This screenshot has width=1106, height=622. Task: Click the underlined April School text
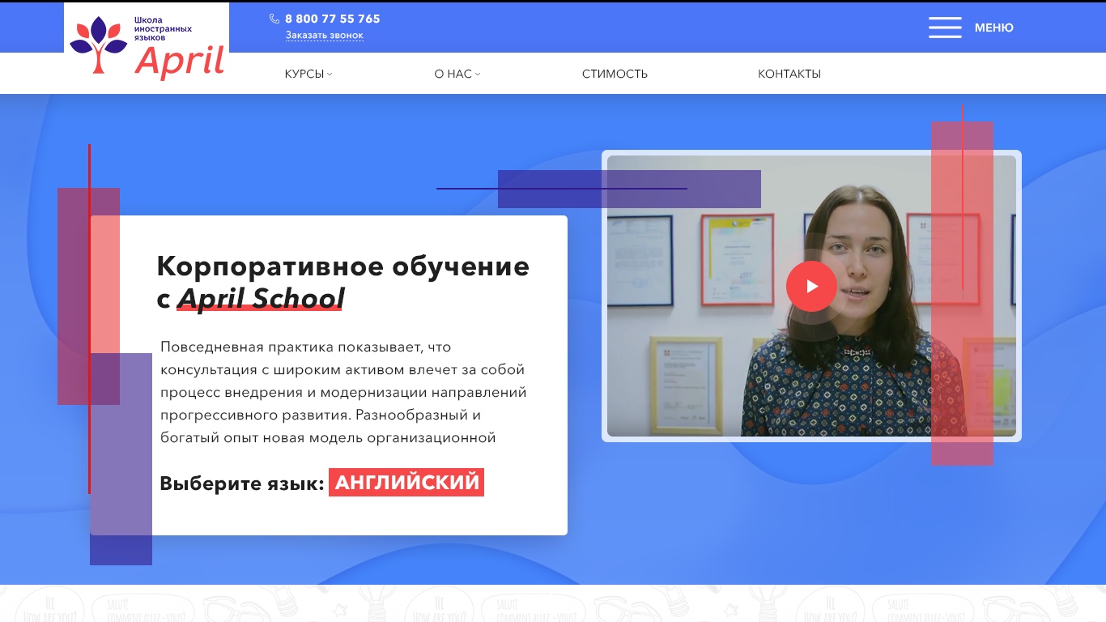tap(261, 298)
